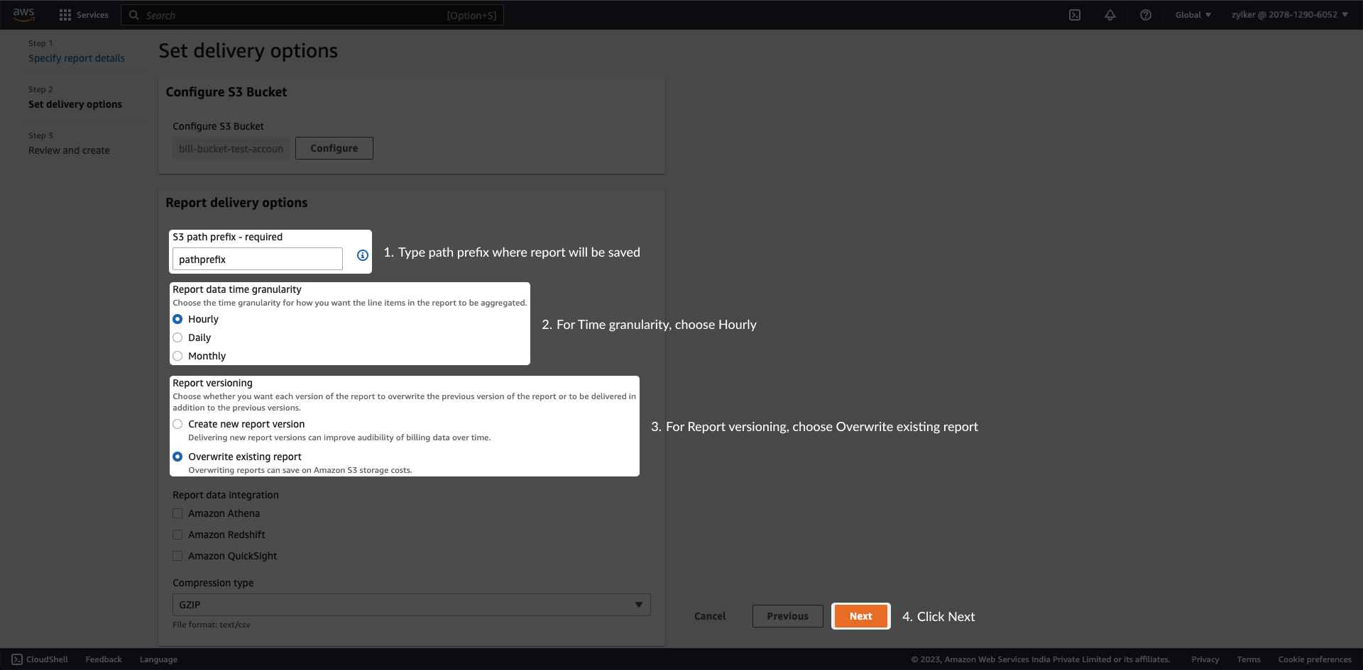This screenshot has width=1363, height=670.
Task: Open the Global region selector
Action: coord(1193,15)
